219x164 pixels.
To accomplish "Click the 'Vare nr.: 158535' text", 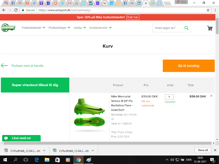I will (x=121, y=124).
